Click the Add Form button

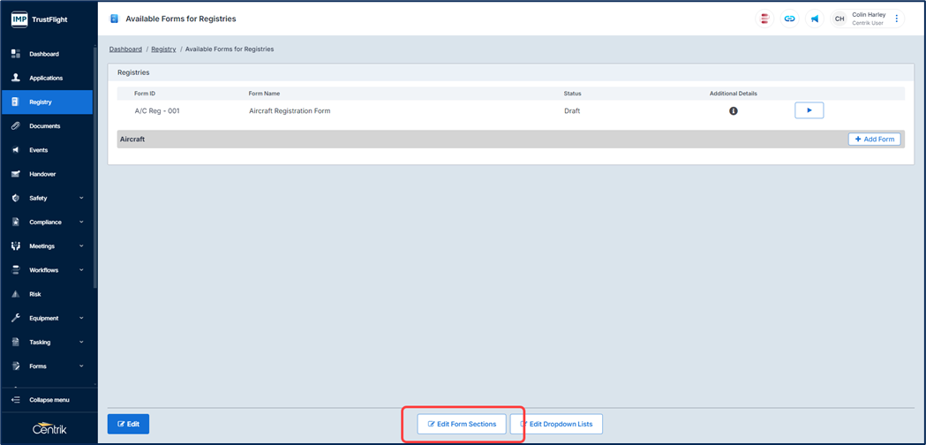(874, 140)
